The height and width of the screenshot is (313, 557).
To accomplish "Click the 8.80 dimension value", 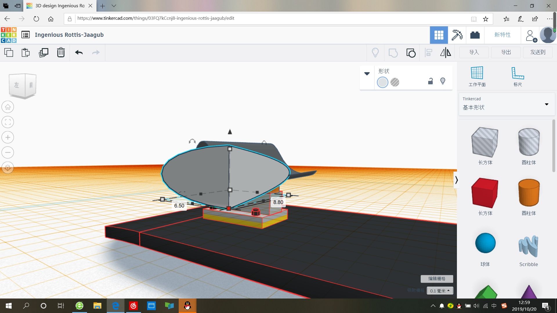I will (278, 202).
